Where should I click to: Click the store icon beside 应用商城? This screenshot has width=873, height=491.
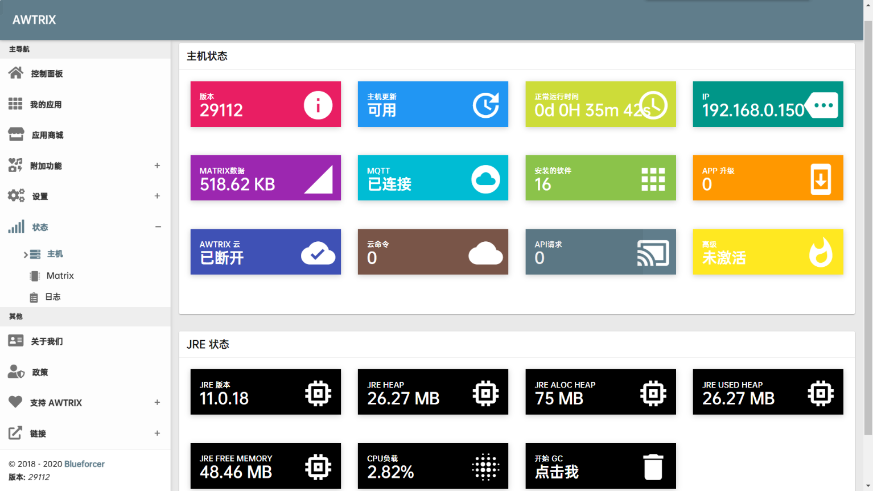tap(16, 134)
